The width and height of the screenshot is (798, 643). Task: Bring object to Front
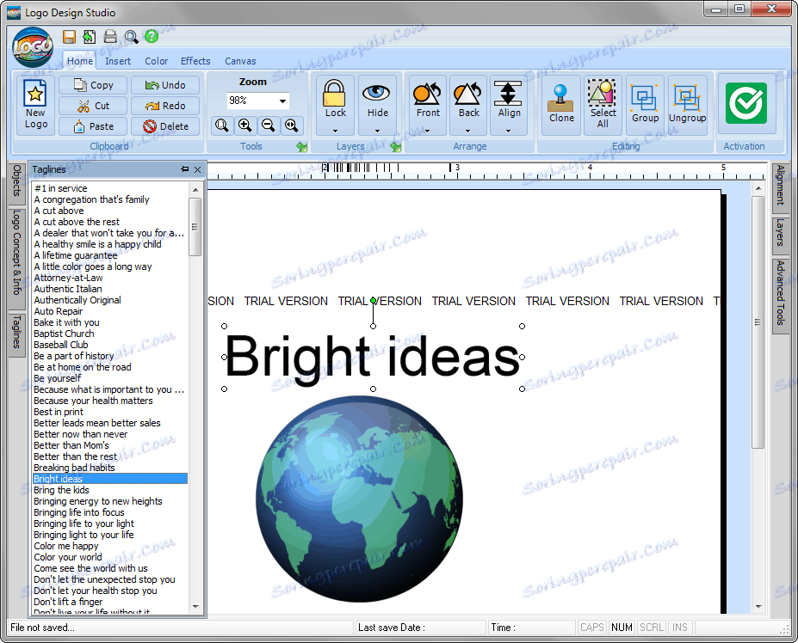click(x=428, y=94)
